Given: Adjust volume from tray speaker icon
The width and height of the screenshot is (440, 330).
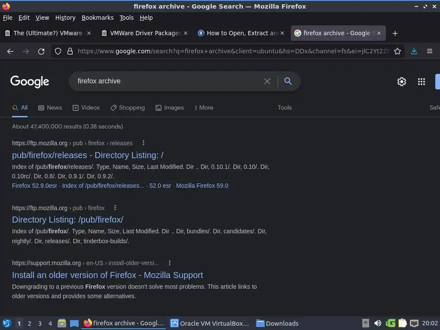Looking at the screenshot, I should tap(378, 323).
